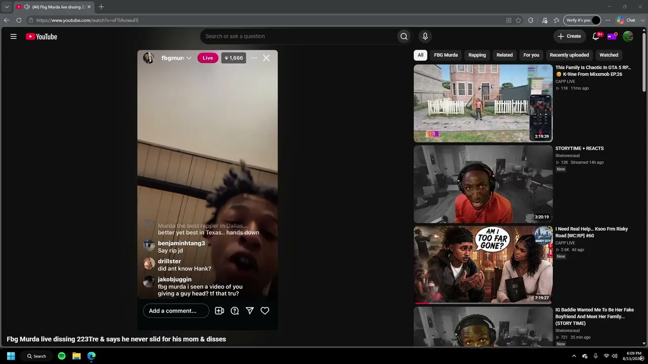Open the 'Am I Too Far Gone?' thumbnail
The height and width of the screenshot is (364, 648).
pos(483,264)
